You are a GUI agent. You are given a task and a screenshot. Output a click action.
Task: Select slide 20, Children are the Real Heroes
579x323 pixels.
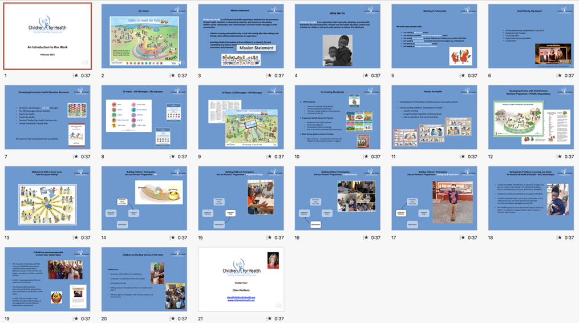click(144, 279)
